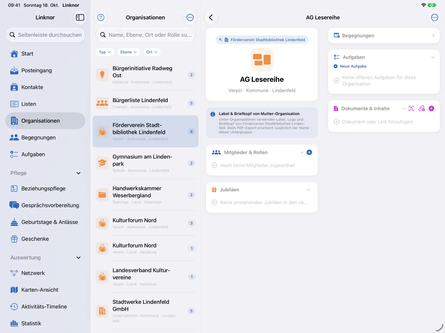Collapse Dokumente & Inhalte chevron
The height and width of the screenshot is (333, 445).
coord(403,108)
